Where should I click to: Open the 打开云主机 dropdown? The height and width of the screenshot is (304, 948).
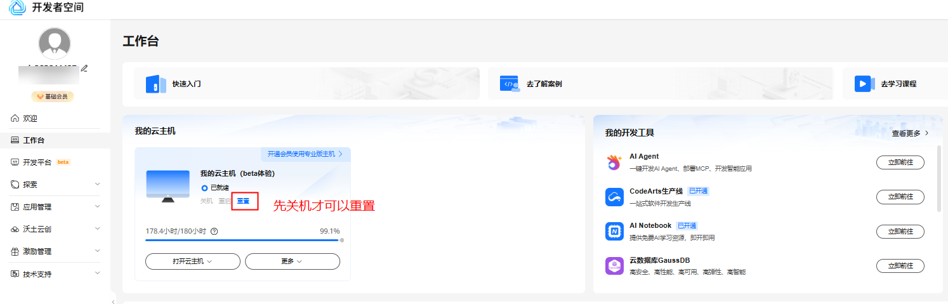(193, 261)
